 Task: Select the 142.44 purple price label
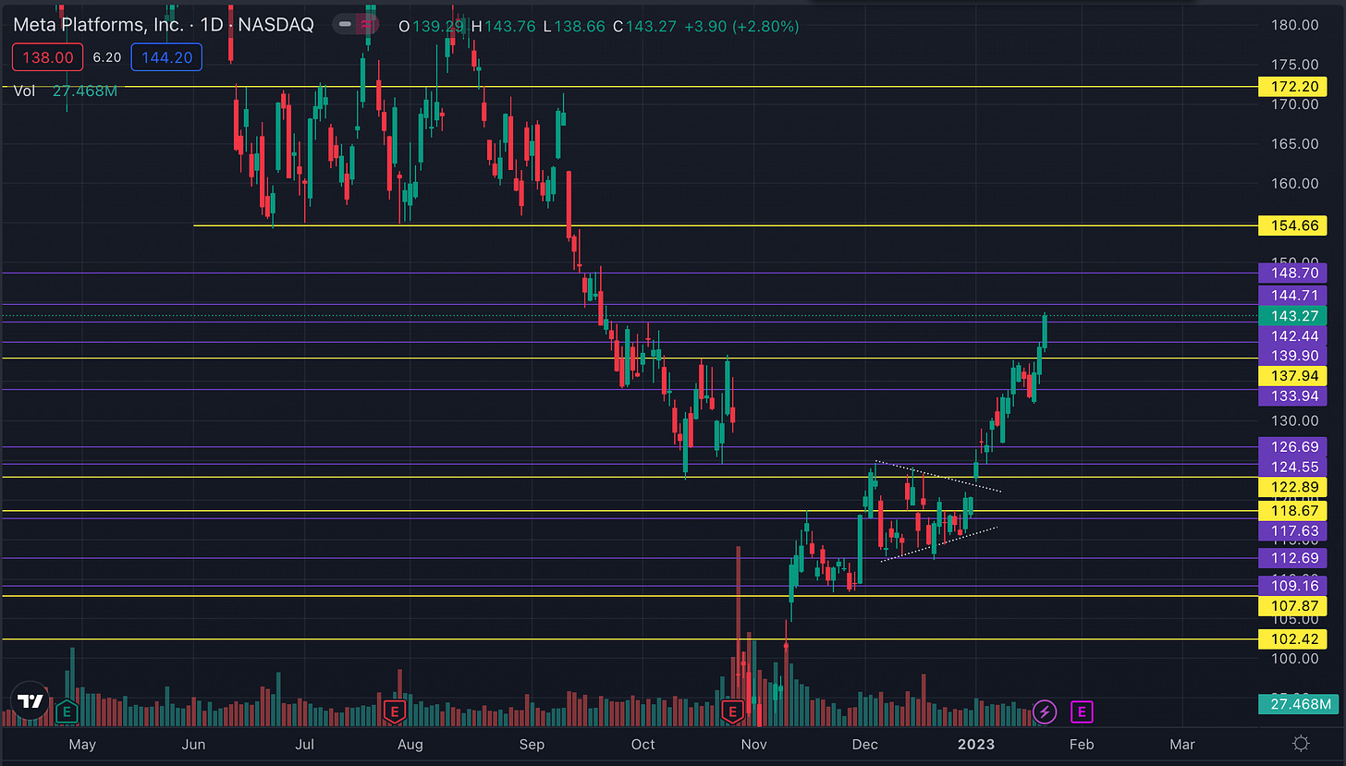tap(1293, 336)
